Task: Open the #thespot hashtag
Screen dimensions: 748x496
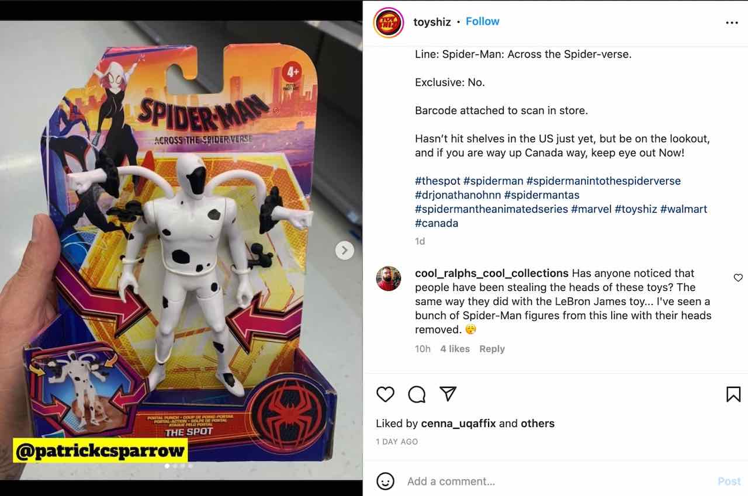Action: (x=438, y=181)
